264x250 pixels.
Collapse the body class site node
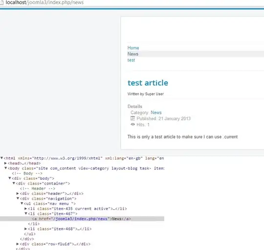(x=6, y=168)
